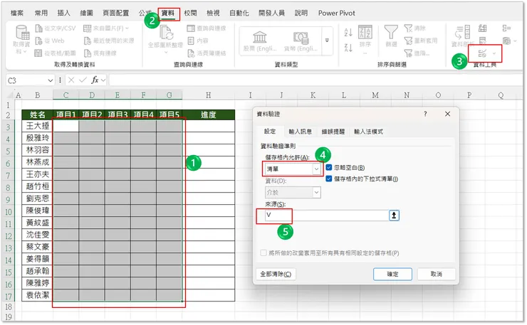Expand the 全部重新整理 dropdown arrow
Image resolution: width=527 pixels, height=325 pixels.
pos(166,53)
